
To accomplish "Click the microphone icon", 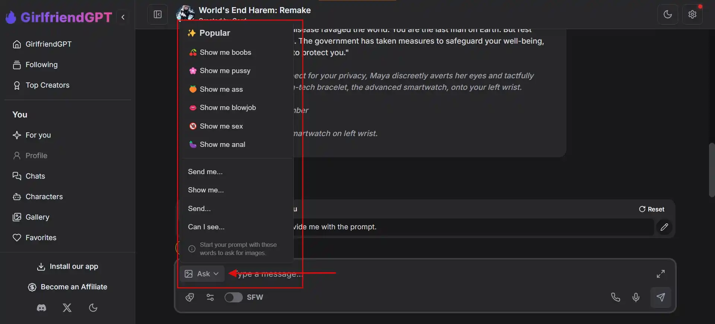I will pos(636,297).
